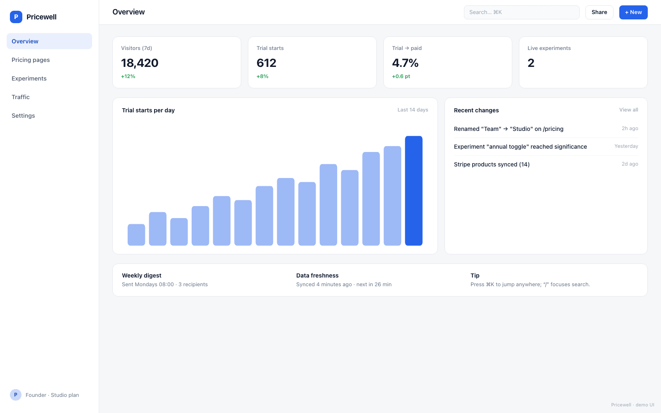Click the +12% visitors change
This screenshot has height=413, width=661.
[x=128, y=76]
